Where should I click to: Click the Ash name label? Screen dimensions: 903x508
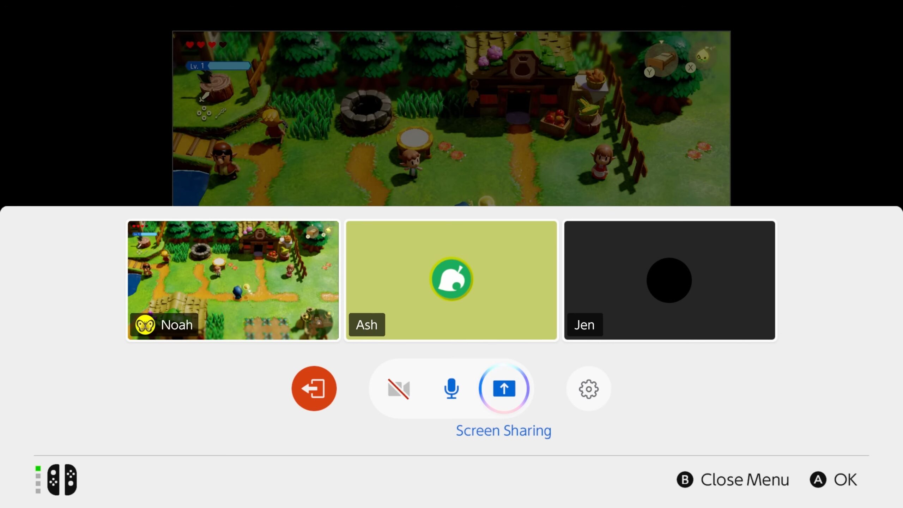tap(366, 325)
